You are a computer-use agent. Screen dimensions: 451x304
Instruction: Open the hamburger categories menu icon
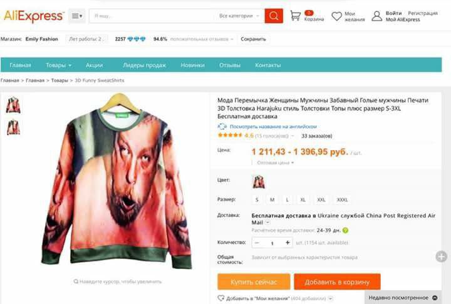click(77, 16)
